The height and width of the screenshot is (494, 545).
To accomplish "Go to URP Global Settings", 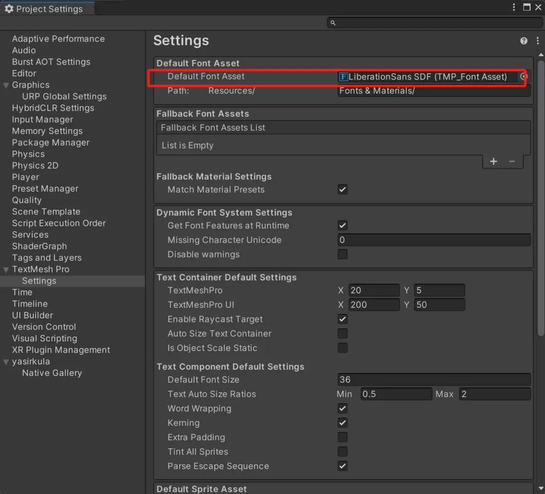I will [64, 96].
